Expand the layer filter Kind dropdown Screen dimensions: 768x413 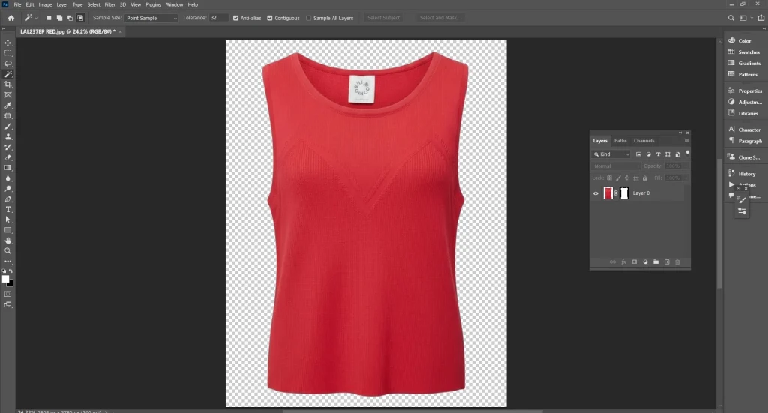pos(612,154)
